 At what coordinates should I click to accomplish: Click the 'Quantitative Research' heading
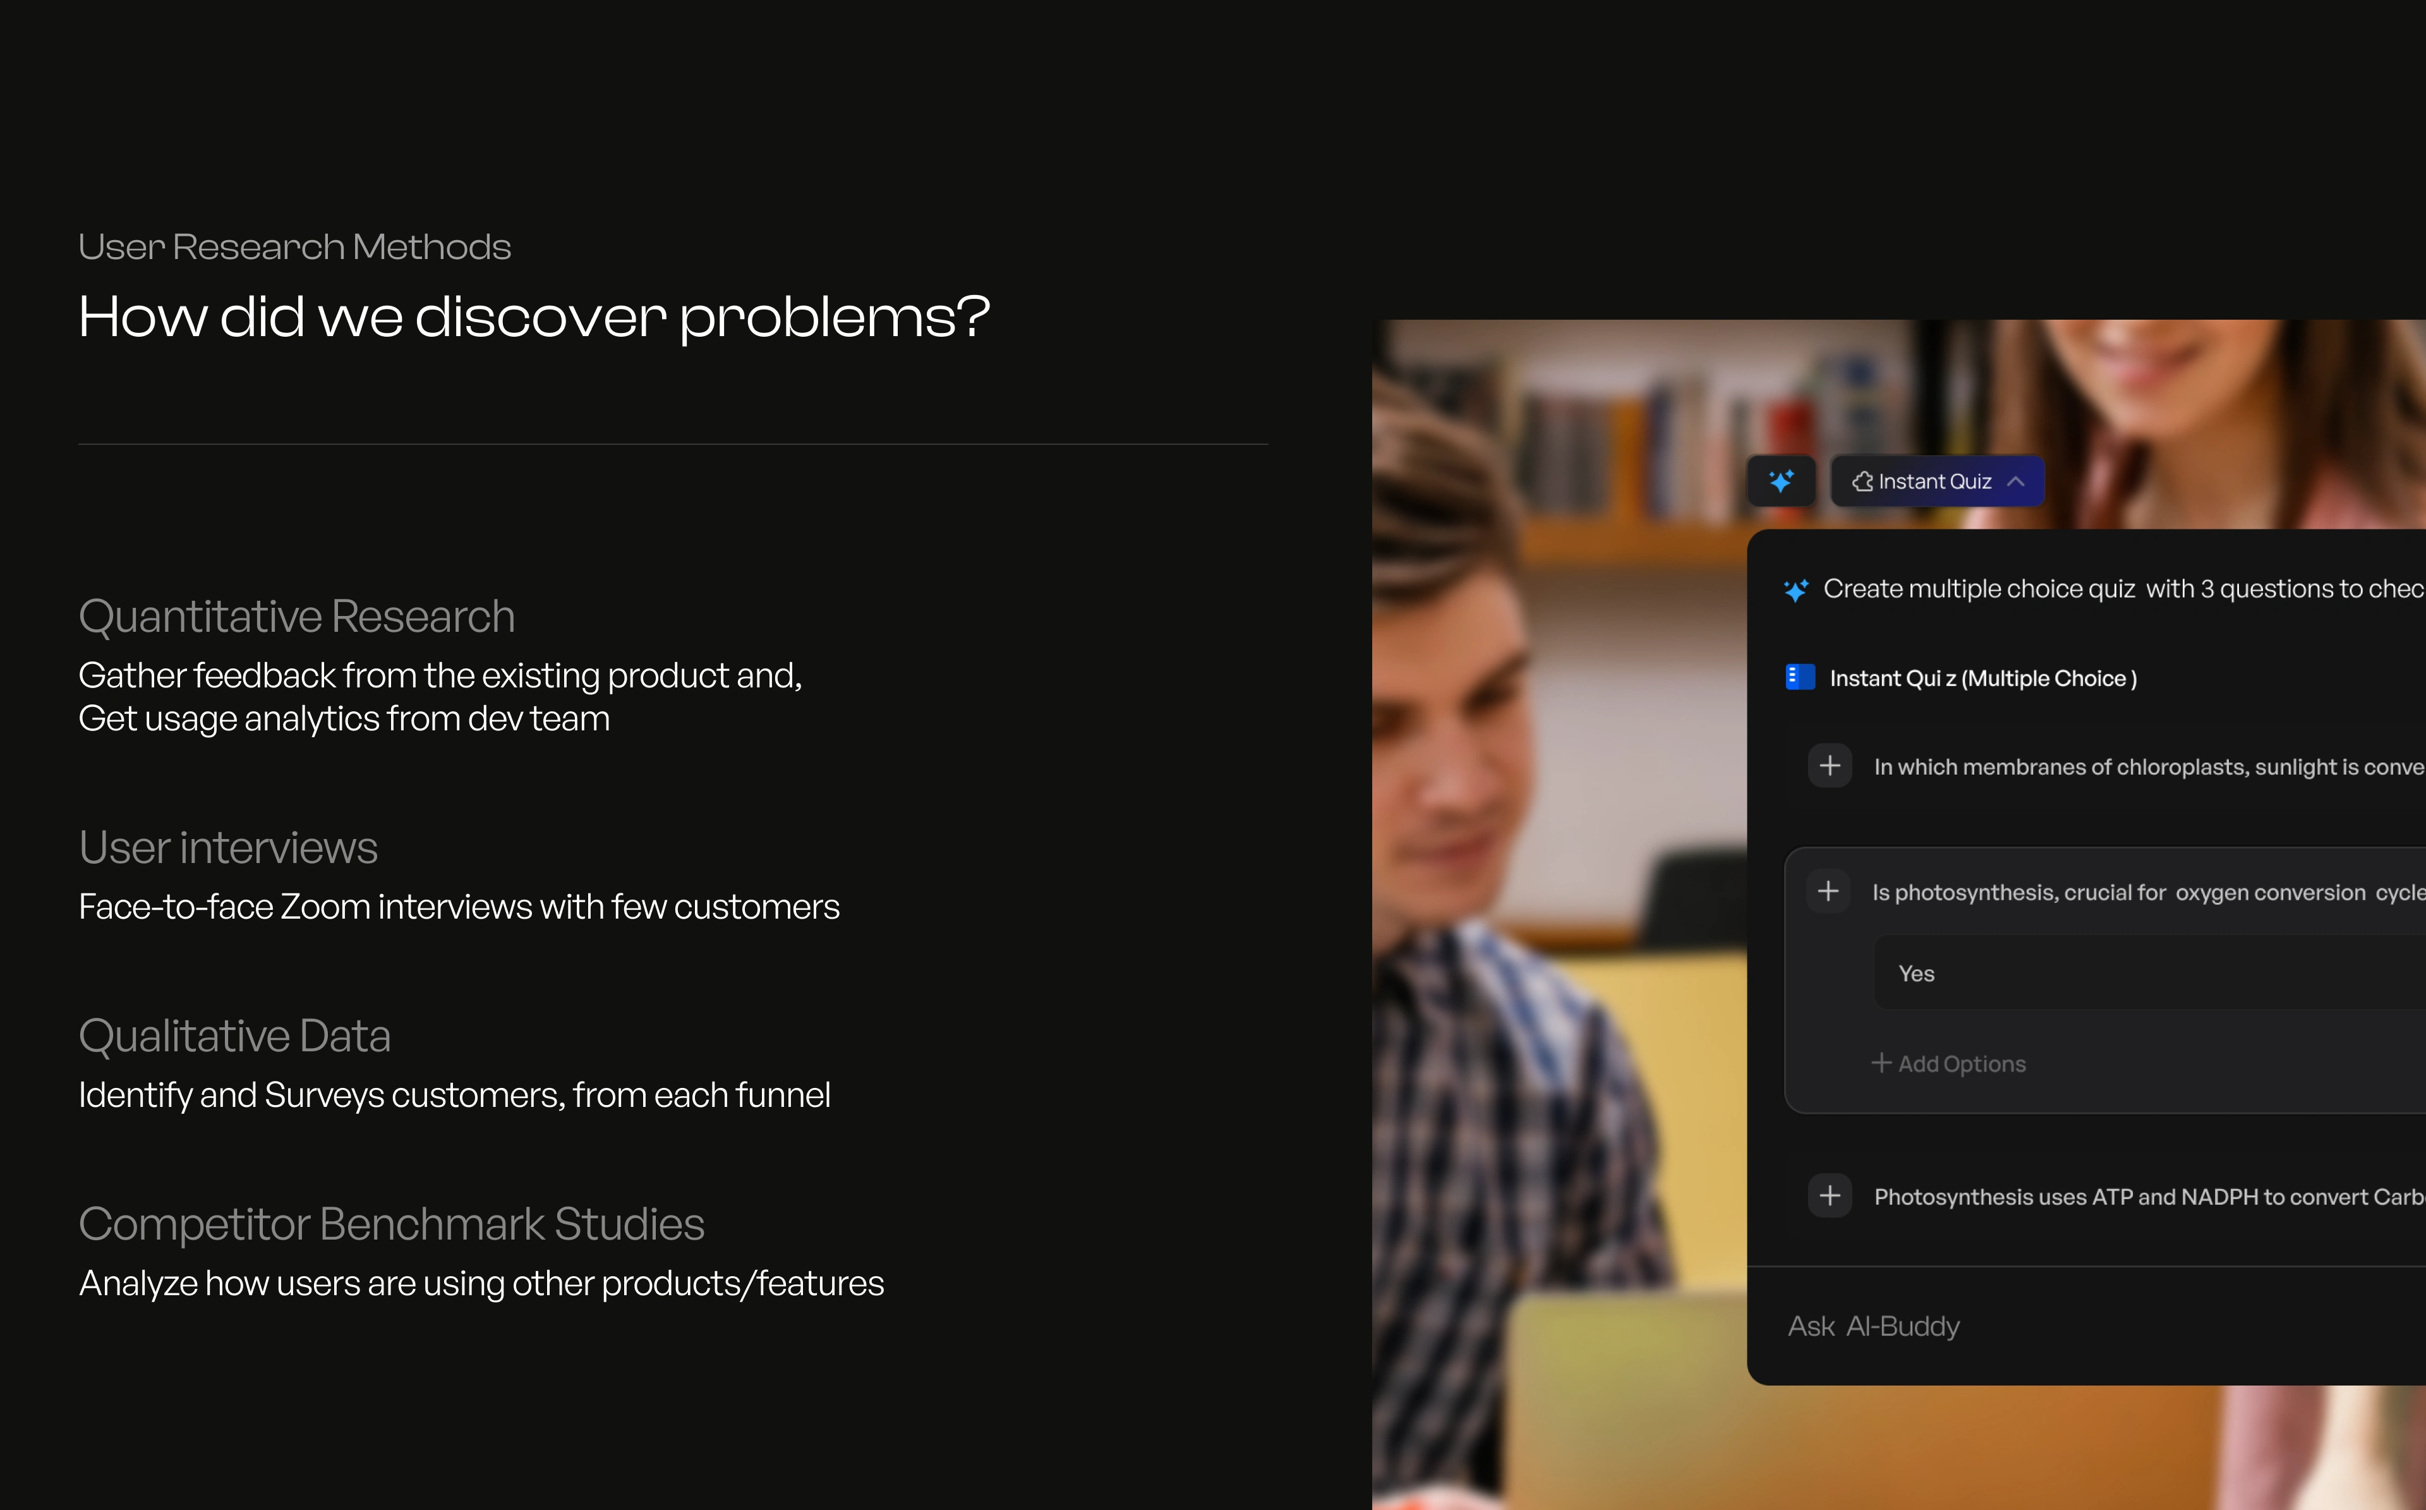(296, 616)
